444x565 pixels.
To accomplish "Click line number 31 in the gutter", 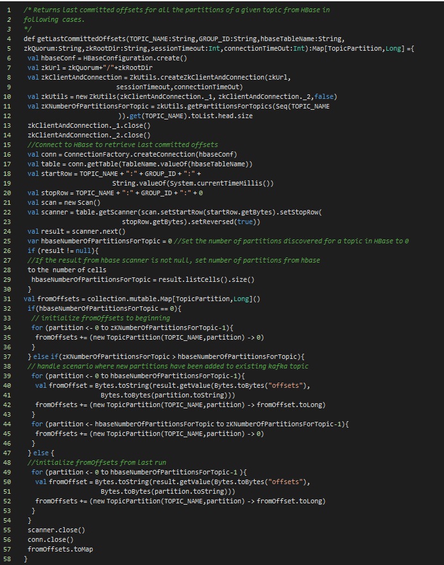I will (x=7, y=299).
